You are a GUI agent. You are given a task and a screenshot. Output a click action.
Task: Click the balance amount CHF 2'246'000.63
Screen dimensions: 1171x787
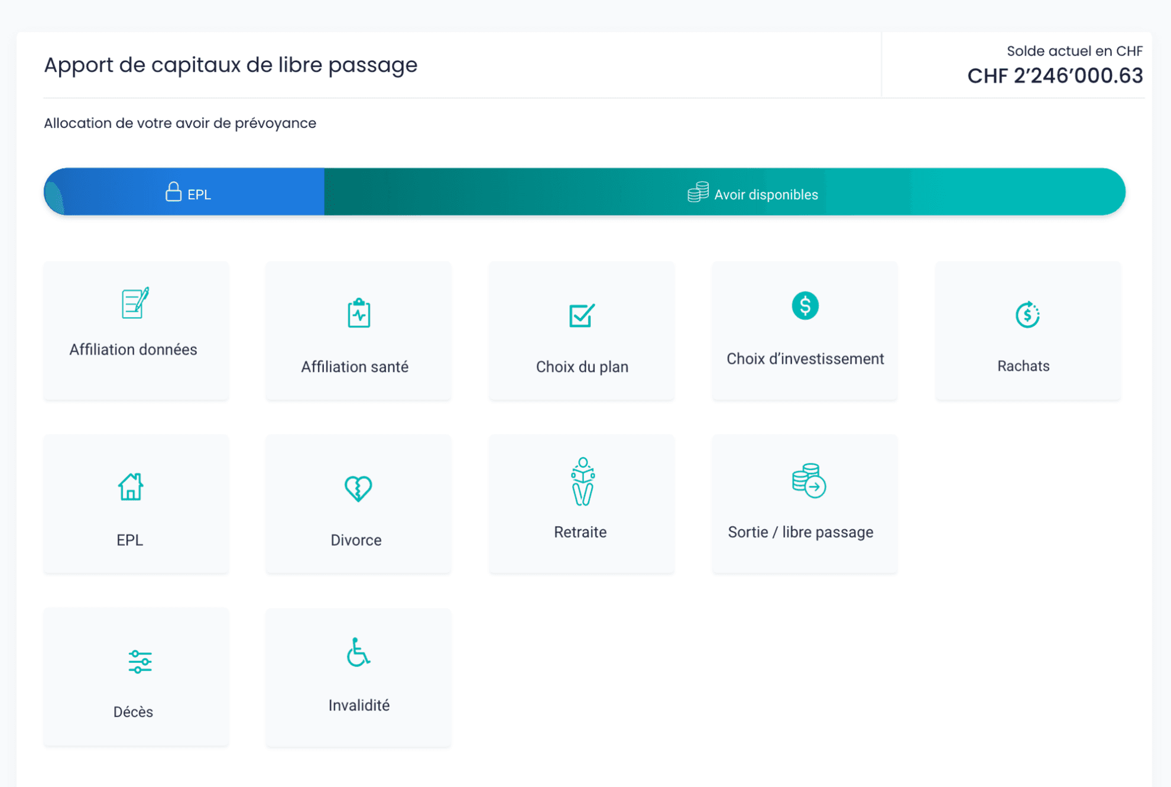coord(1055,76)
